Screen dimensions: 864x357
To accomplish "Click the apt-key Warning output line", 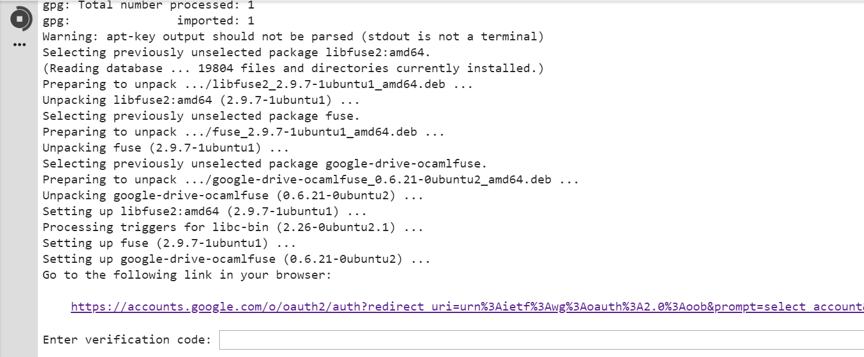I will (x=293, y=37).
